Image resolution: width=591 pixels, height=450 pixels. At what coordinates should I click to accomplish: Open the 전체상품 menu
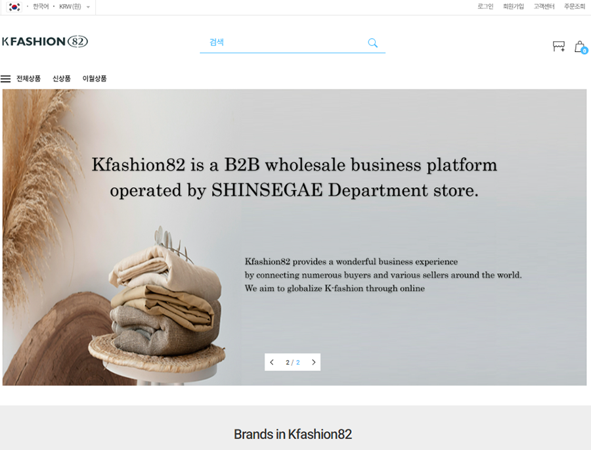pyautogui.click(x=28, y=79)
